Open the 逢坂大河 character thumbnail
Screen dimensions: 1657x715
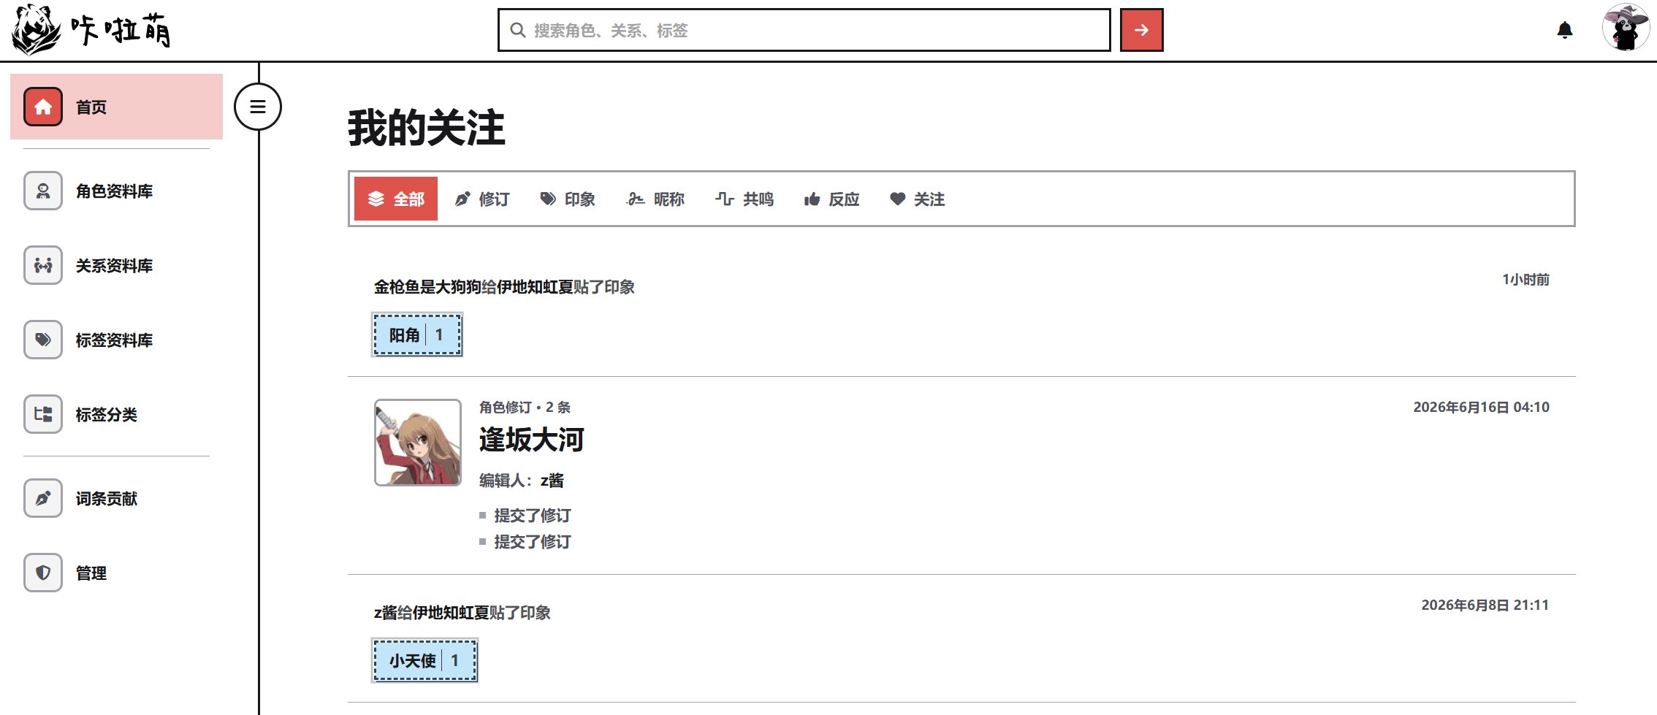click(x=418, y=442)
